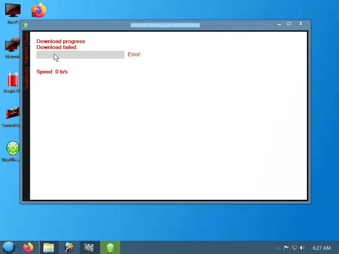Launch Firefox from the taskbar
339x254 pixels.
(x=28, y=247)
